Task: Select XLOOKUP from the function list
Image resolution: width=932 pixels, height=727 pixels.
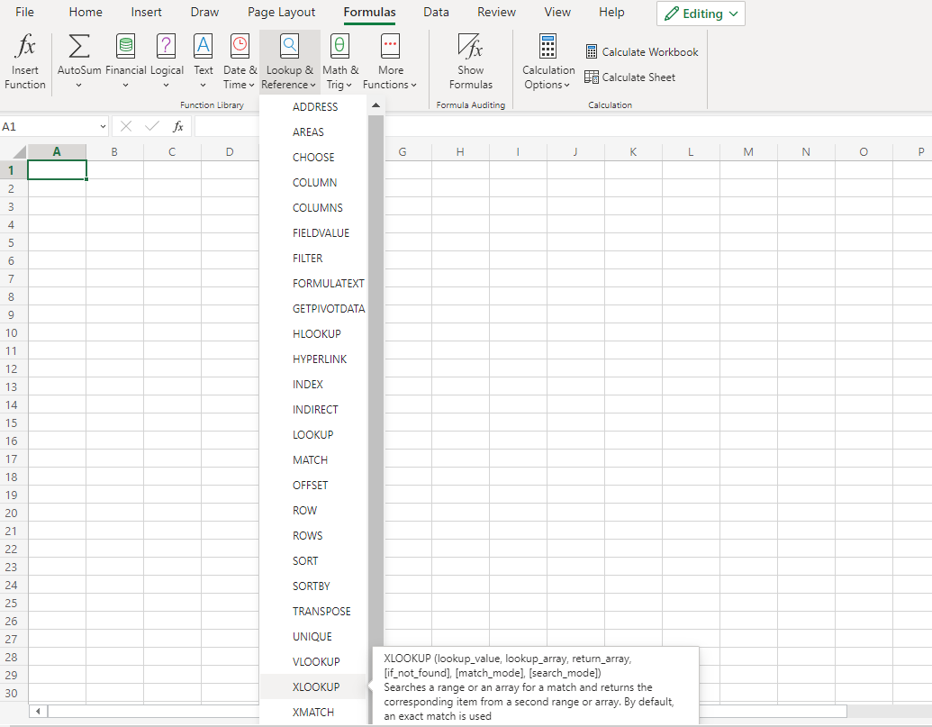Action: [316, 687]
